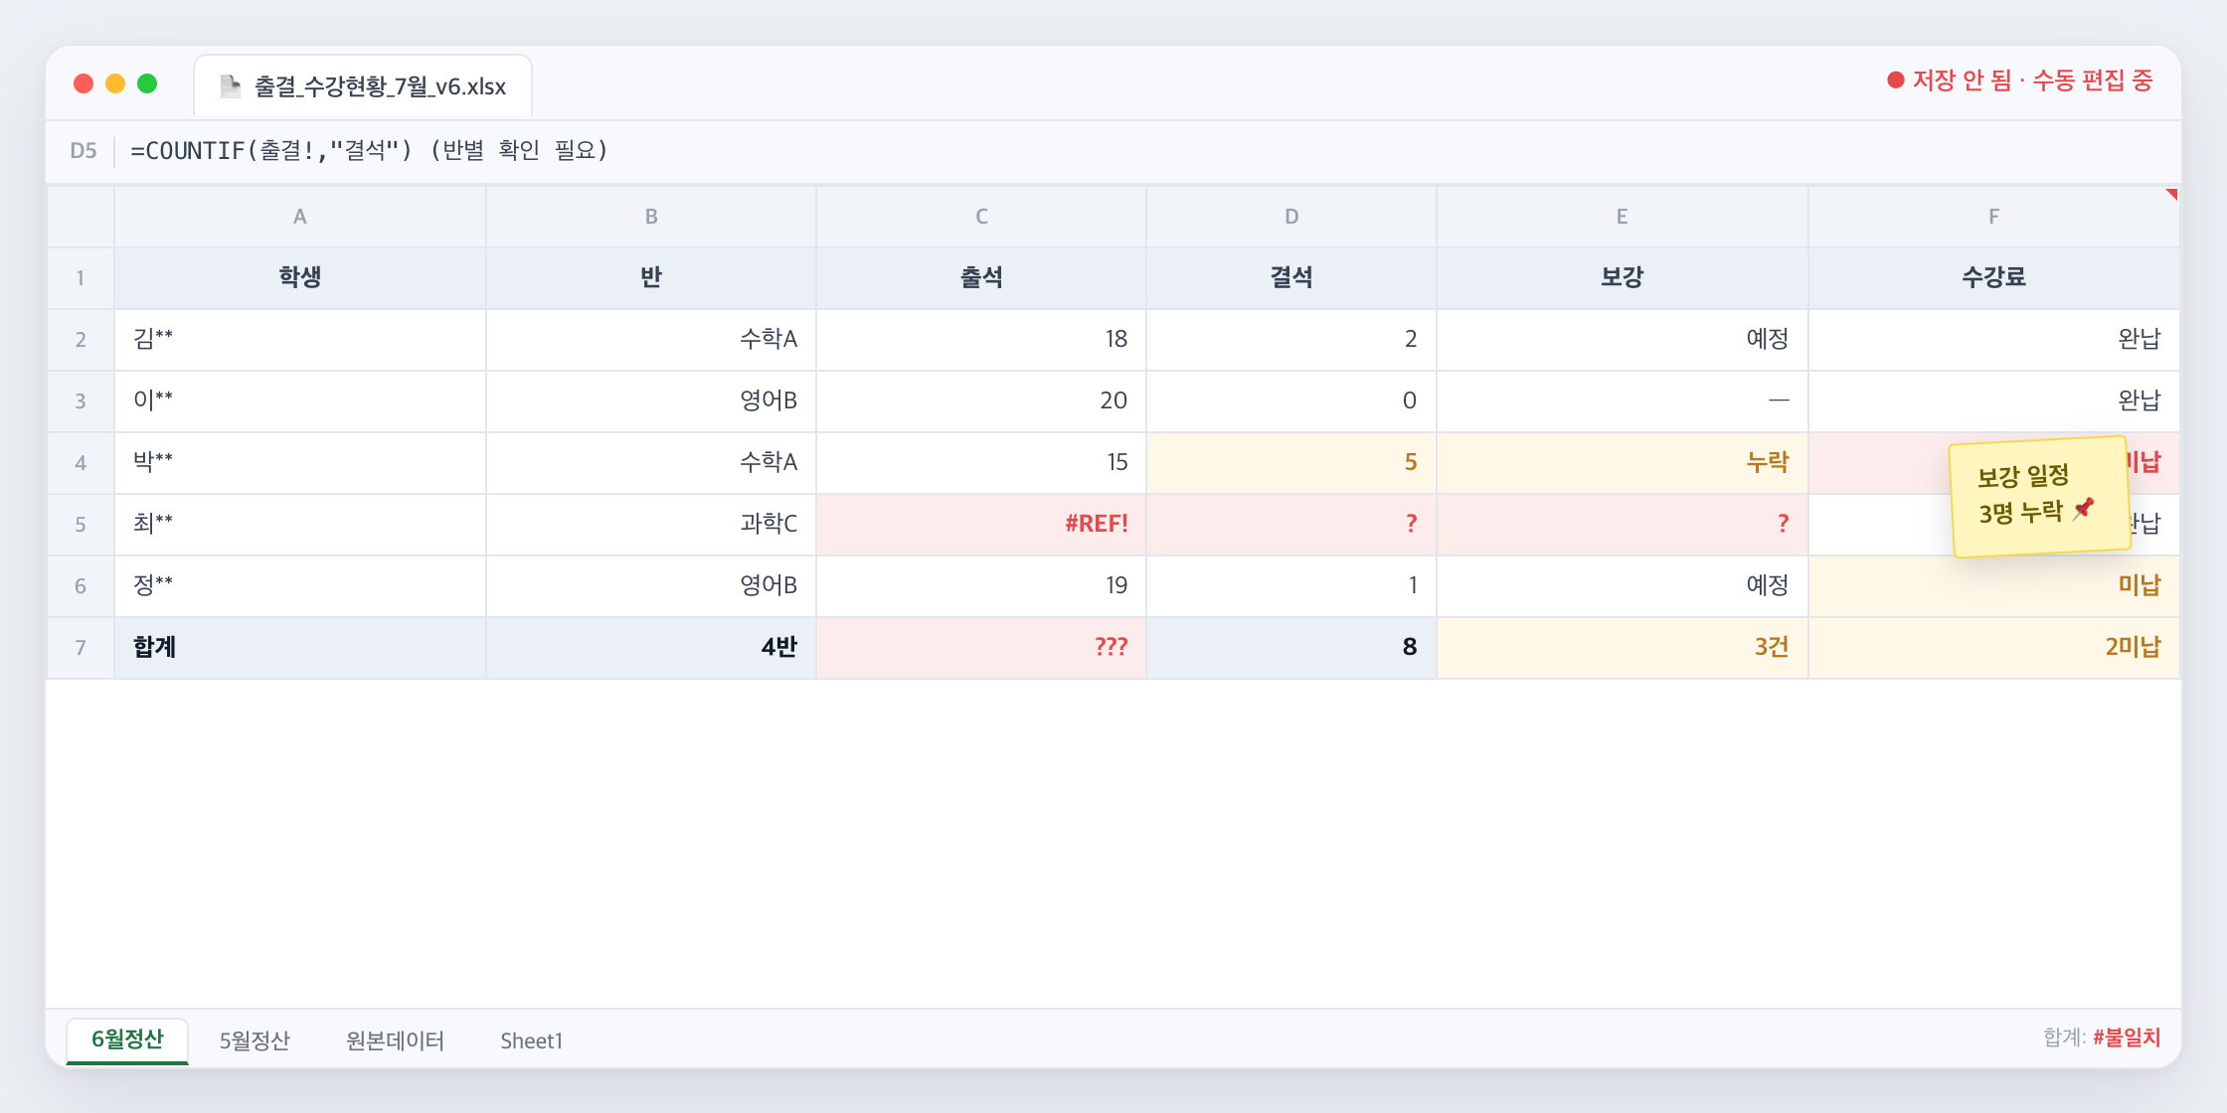Screen dimensions: 2227x1113
Task: Close the window with the red button
Action: click(x=84, y=83)
